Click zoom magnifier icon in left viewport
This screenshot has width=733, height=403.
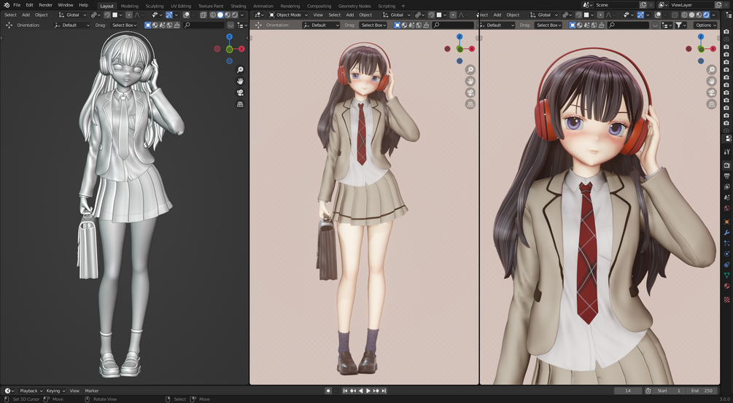tap(240, 69)
